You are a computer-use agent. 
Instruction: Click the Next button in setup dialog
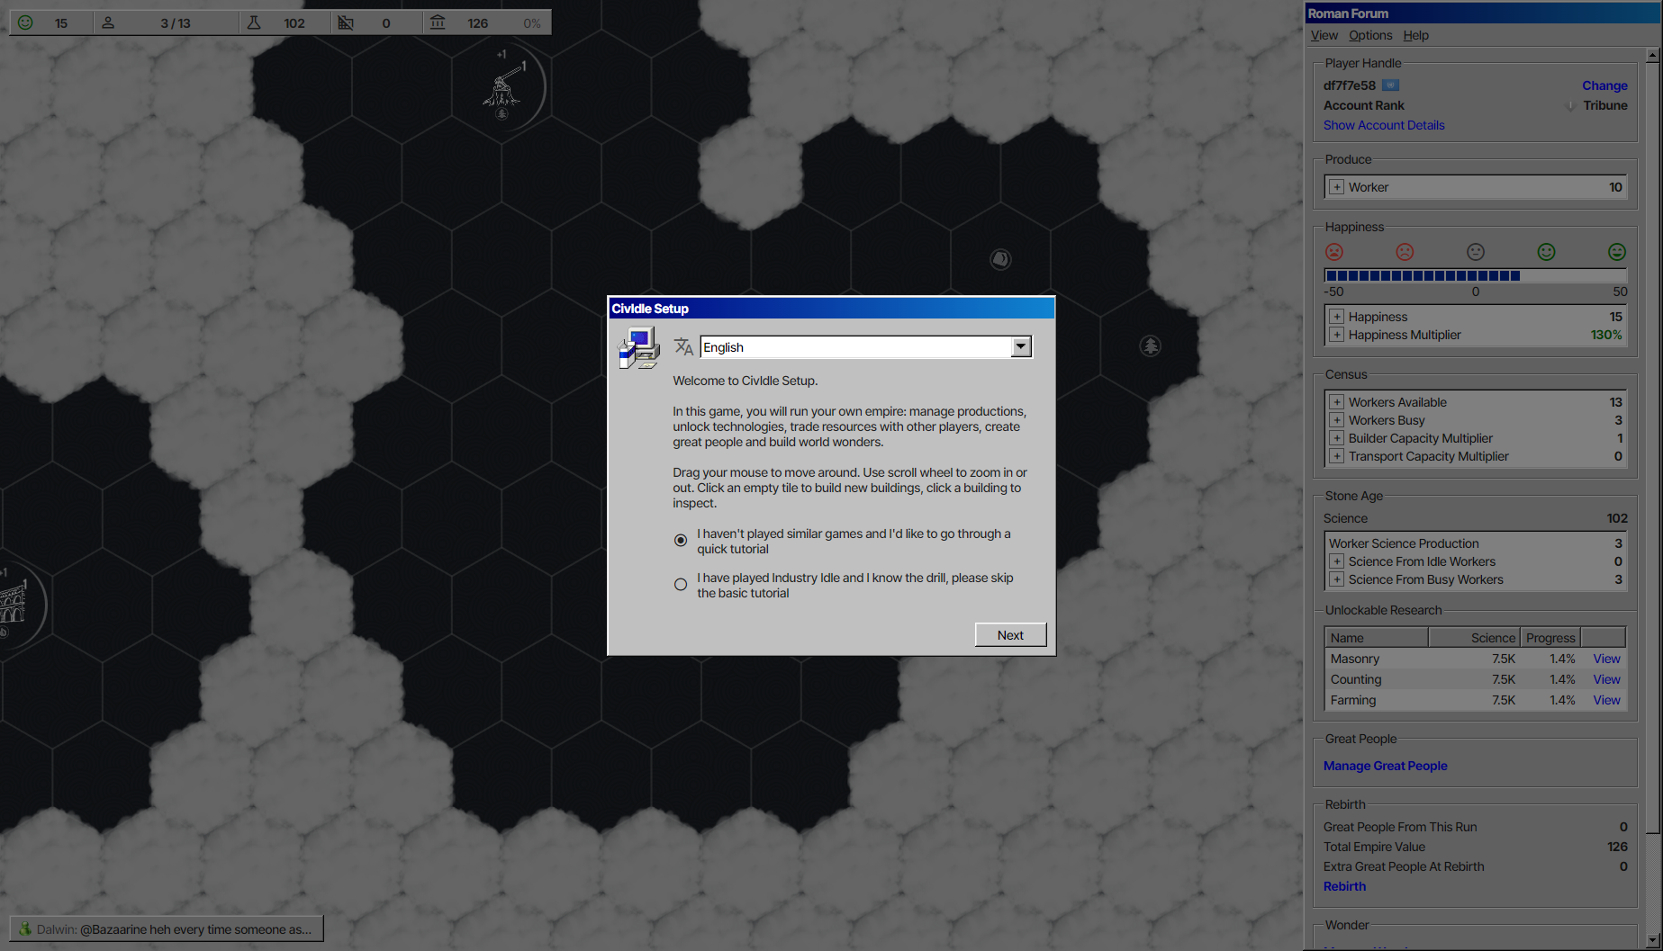(1010, 635)
